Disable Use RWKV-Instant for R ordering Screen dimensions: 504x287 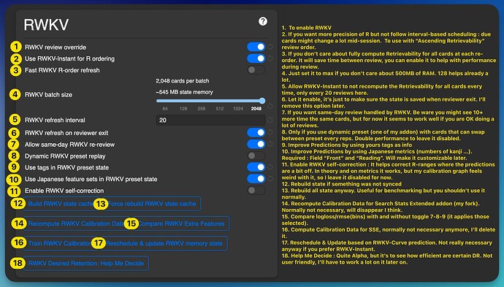256,58
